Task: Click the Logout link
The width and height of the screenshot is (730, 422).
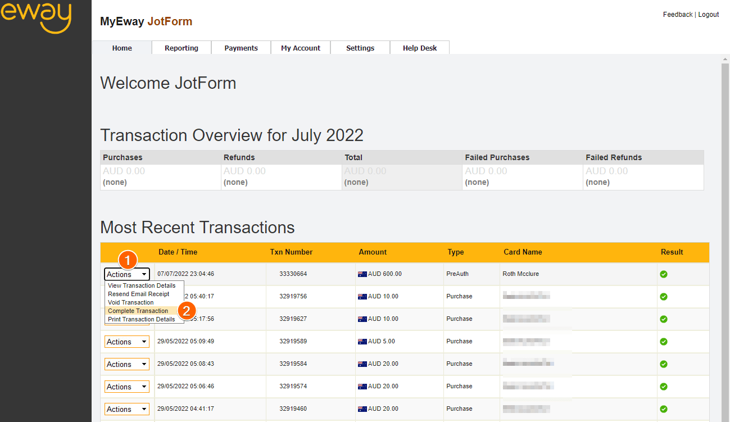Action: [x=708, y=15]
